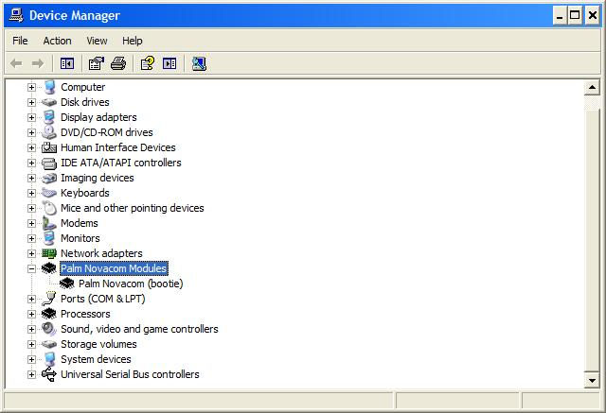This screenshot has height=413, width=606.
Task: Click the Keyboards category icon
Action: 49,193
